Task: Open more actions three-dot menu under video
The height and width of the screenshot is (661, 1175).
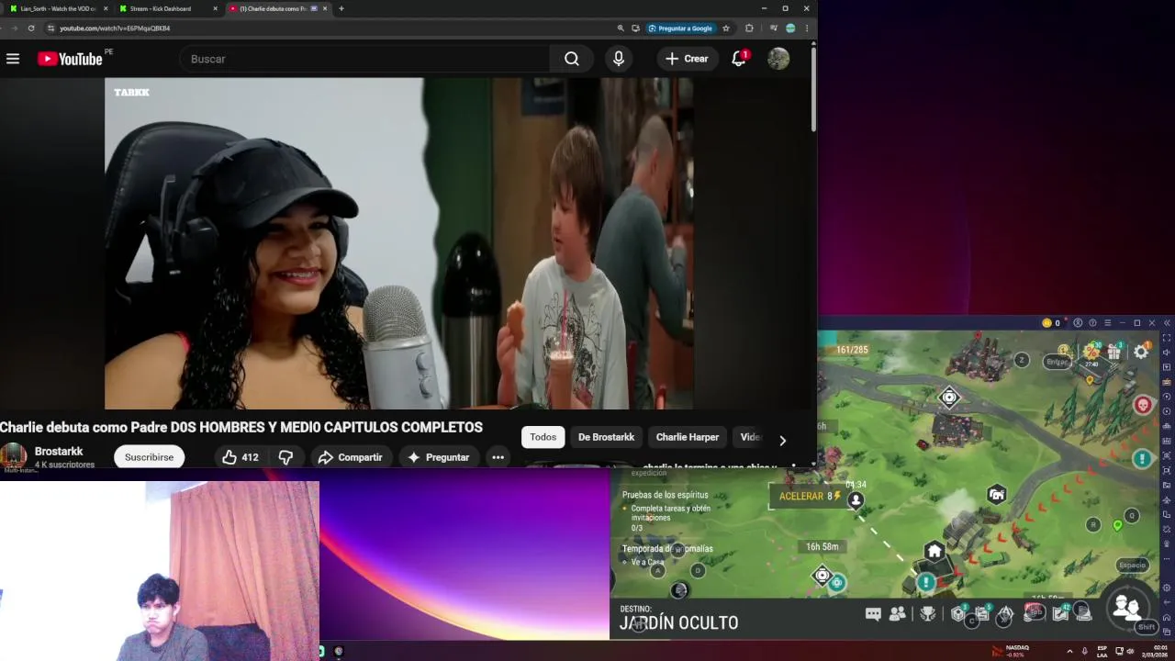Action: click(x=498, y=457)
